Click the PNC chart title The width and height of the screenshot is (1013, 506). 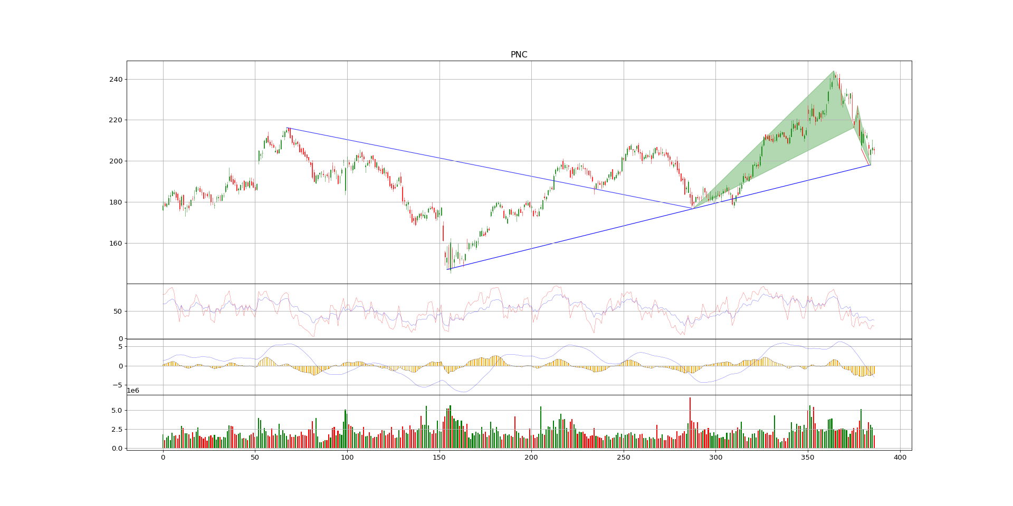point(519,55)
